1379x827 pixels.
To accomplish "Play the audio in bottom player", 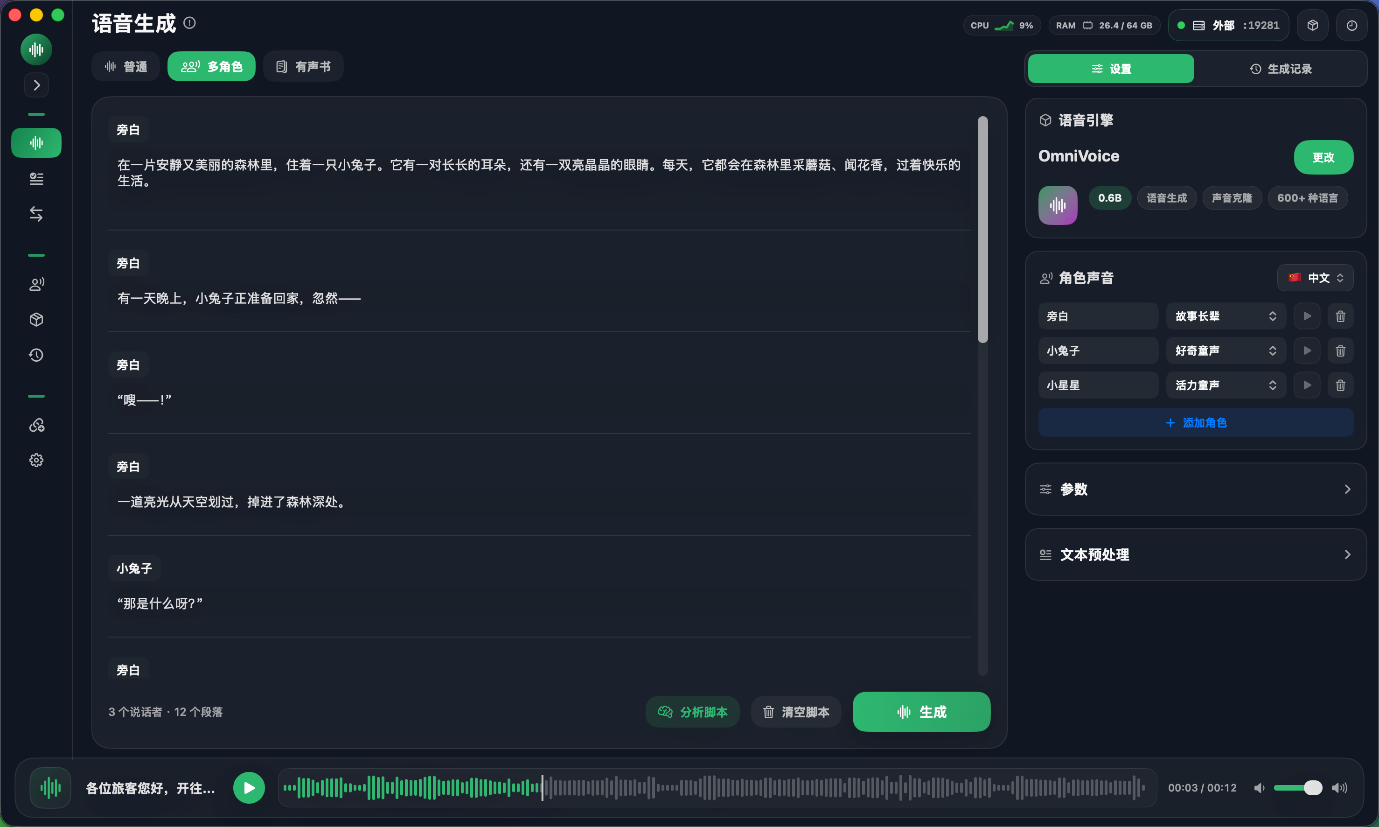I will point(249,788).
